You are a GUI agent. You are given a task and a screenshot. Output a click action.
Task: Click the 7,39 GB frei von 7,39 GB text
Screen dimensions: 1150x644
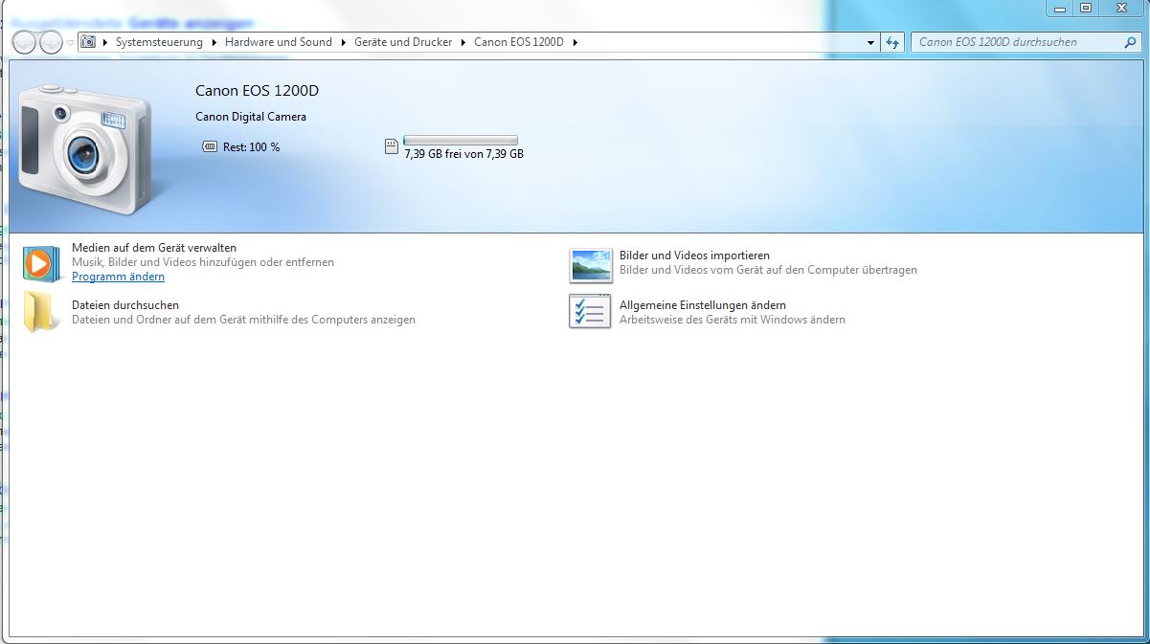click(x=463, y=153)
